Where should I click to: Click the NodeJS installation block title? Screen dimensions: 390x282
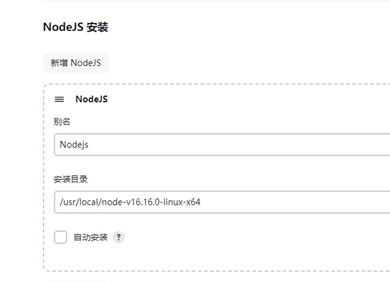tap(92, 99)
